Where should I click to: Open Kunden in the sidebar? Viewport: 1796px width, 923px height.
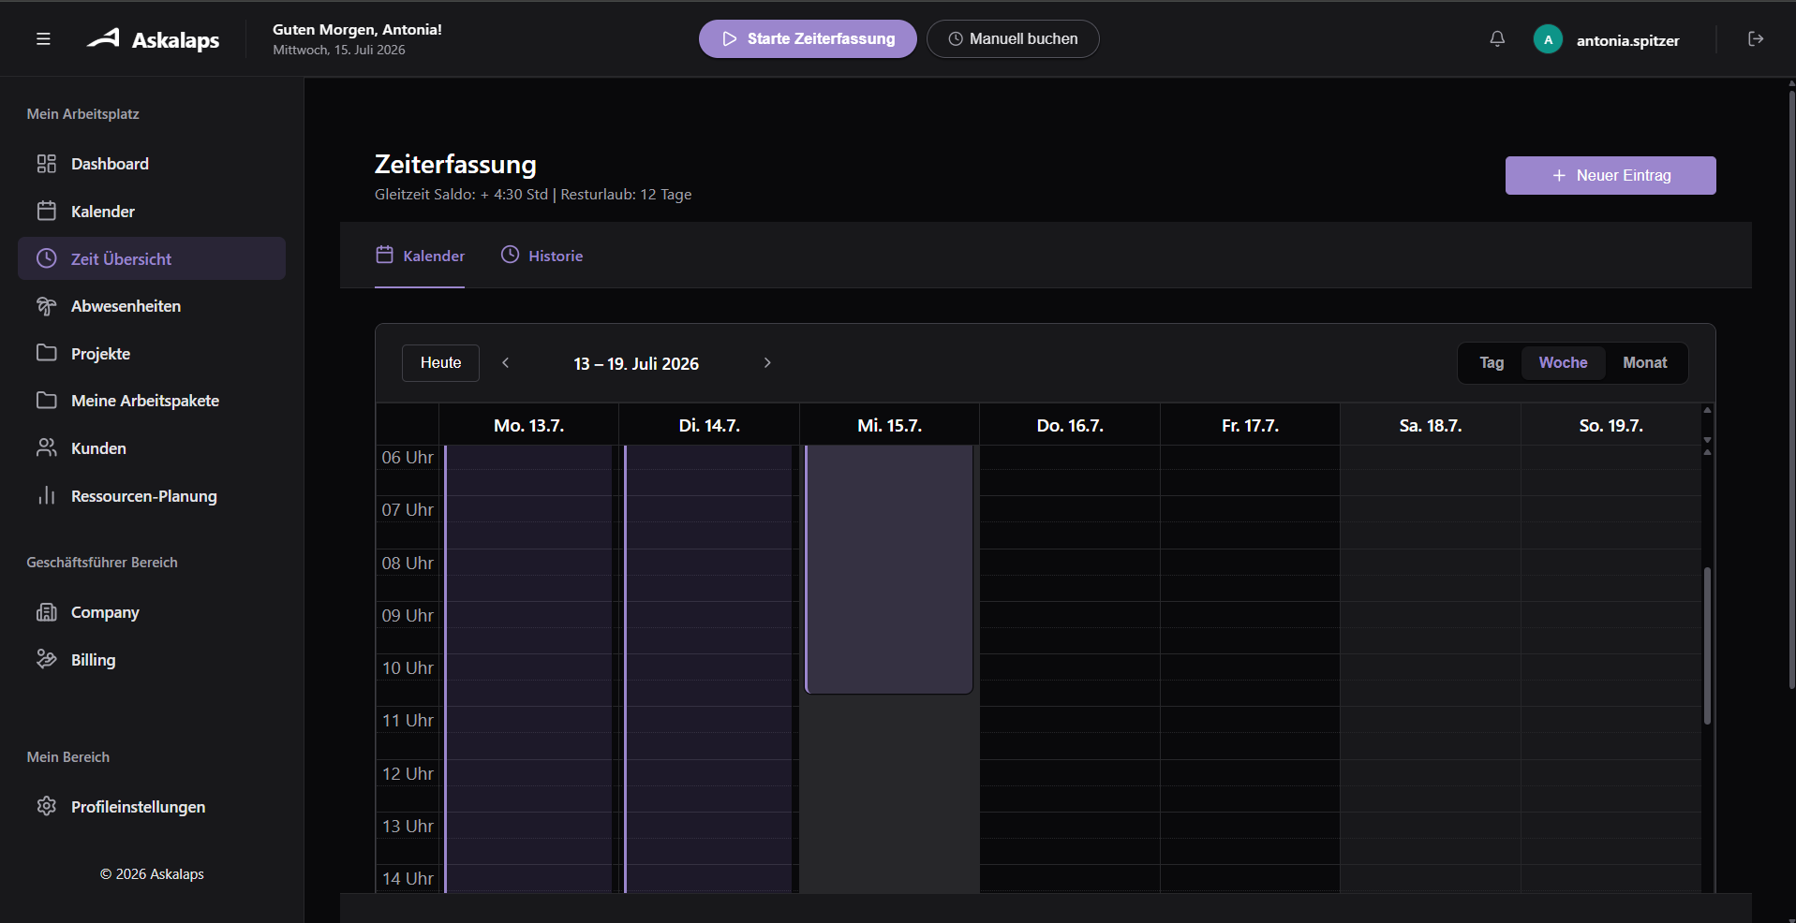coord(152,448)
